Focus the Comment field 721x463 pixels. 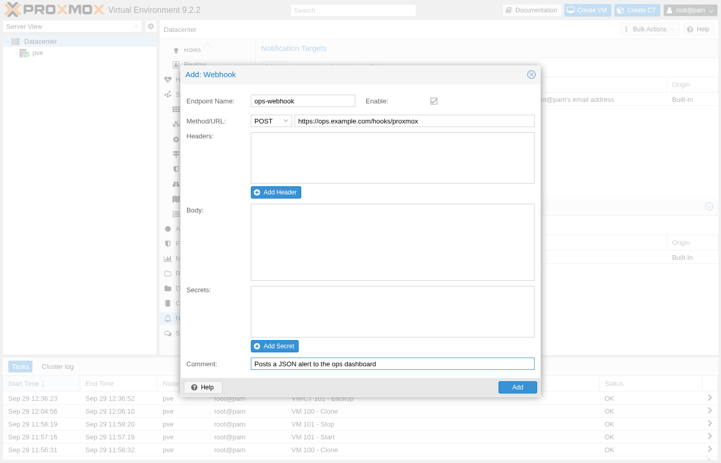[x=392, y=364]
